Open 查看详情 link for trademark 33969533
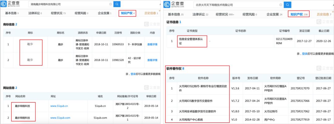This screenshot has width=334, height=124. point(152,44)
